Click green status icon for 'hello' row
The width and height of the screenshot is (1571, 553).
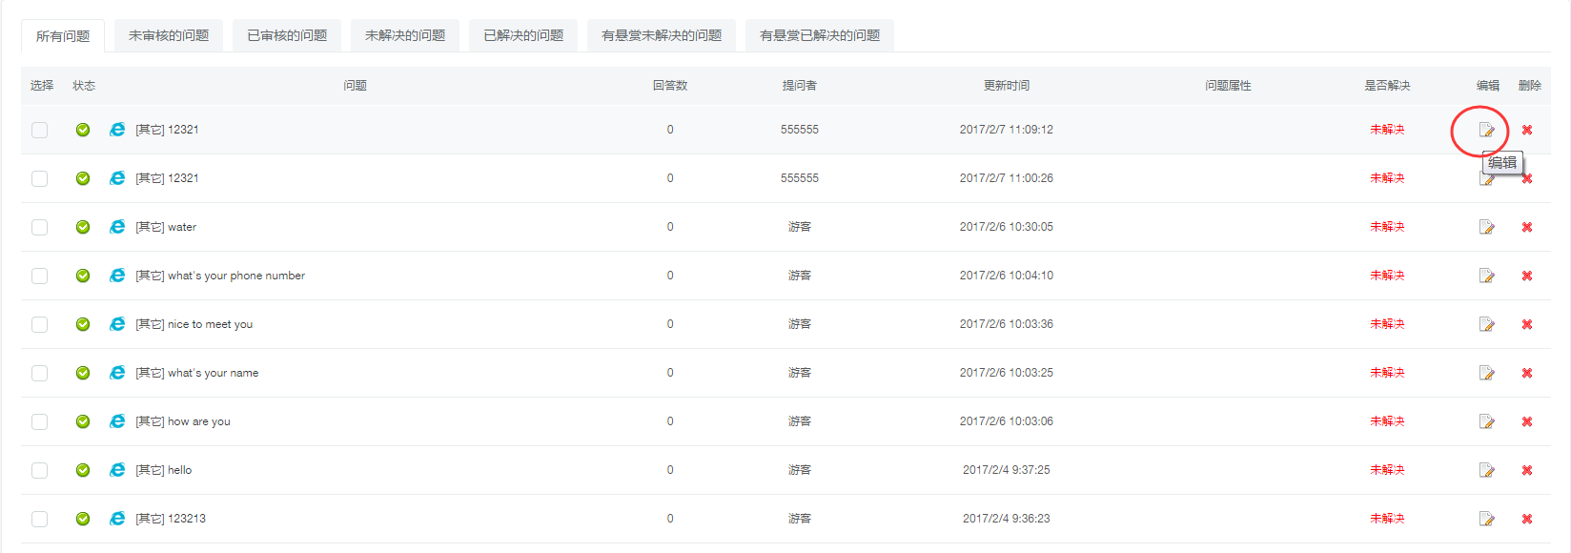click(83, 470)
